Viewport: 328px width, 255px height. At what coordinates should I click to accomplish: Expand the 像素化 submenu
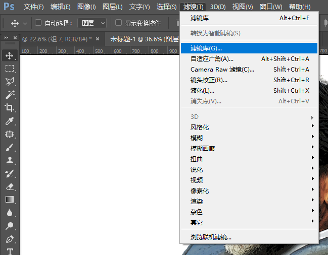pos(249,191)
